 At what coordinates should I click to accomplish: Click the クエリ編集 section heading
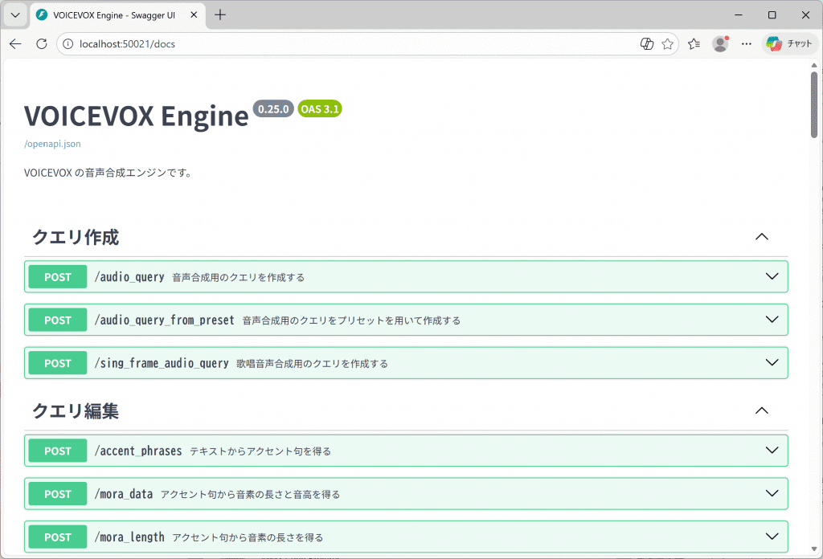[76, 410]
